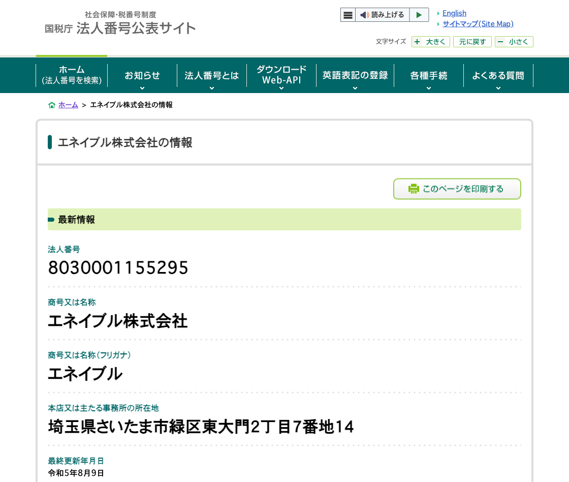Expand the よくある質問 menu
This screenshot has height=482, width=569.
[498, 76]
